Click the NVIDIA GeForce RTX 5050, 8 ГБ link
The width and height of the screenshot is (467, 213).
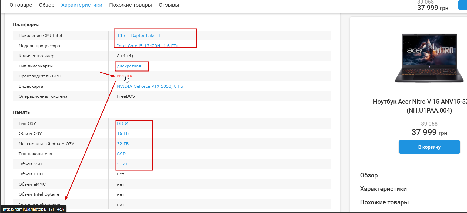(x=150, y=86)
